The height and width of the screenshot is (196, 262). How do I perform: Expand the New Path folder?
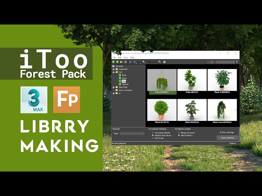(114, 87)
